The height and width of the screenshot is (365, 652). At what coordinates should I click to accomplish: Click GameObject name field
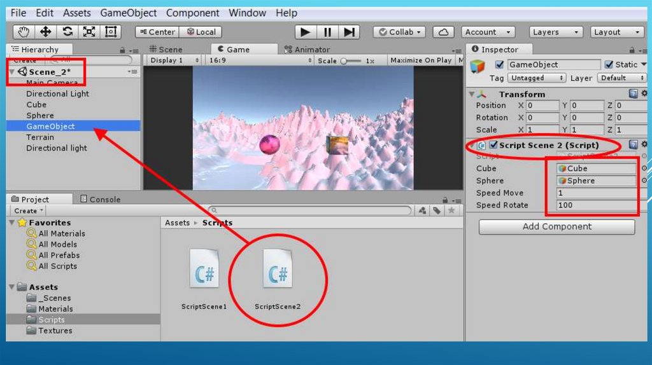554,65
